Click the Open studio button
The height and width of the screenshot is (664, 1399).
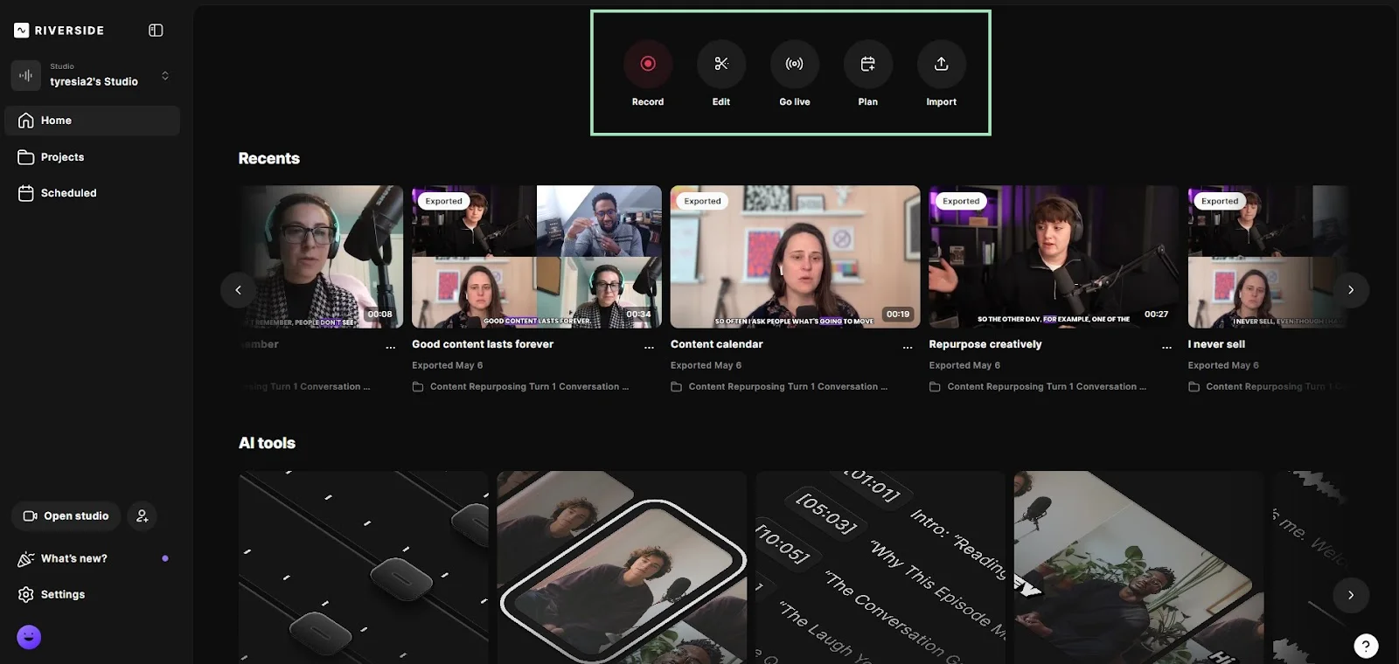(x=66, y=516)
